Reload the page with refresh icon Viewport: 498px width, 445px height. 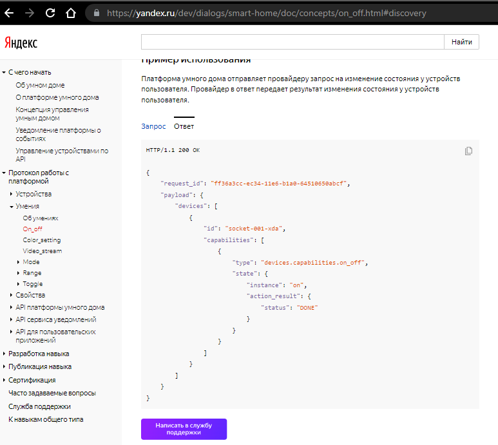click(50, 13)
